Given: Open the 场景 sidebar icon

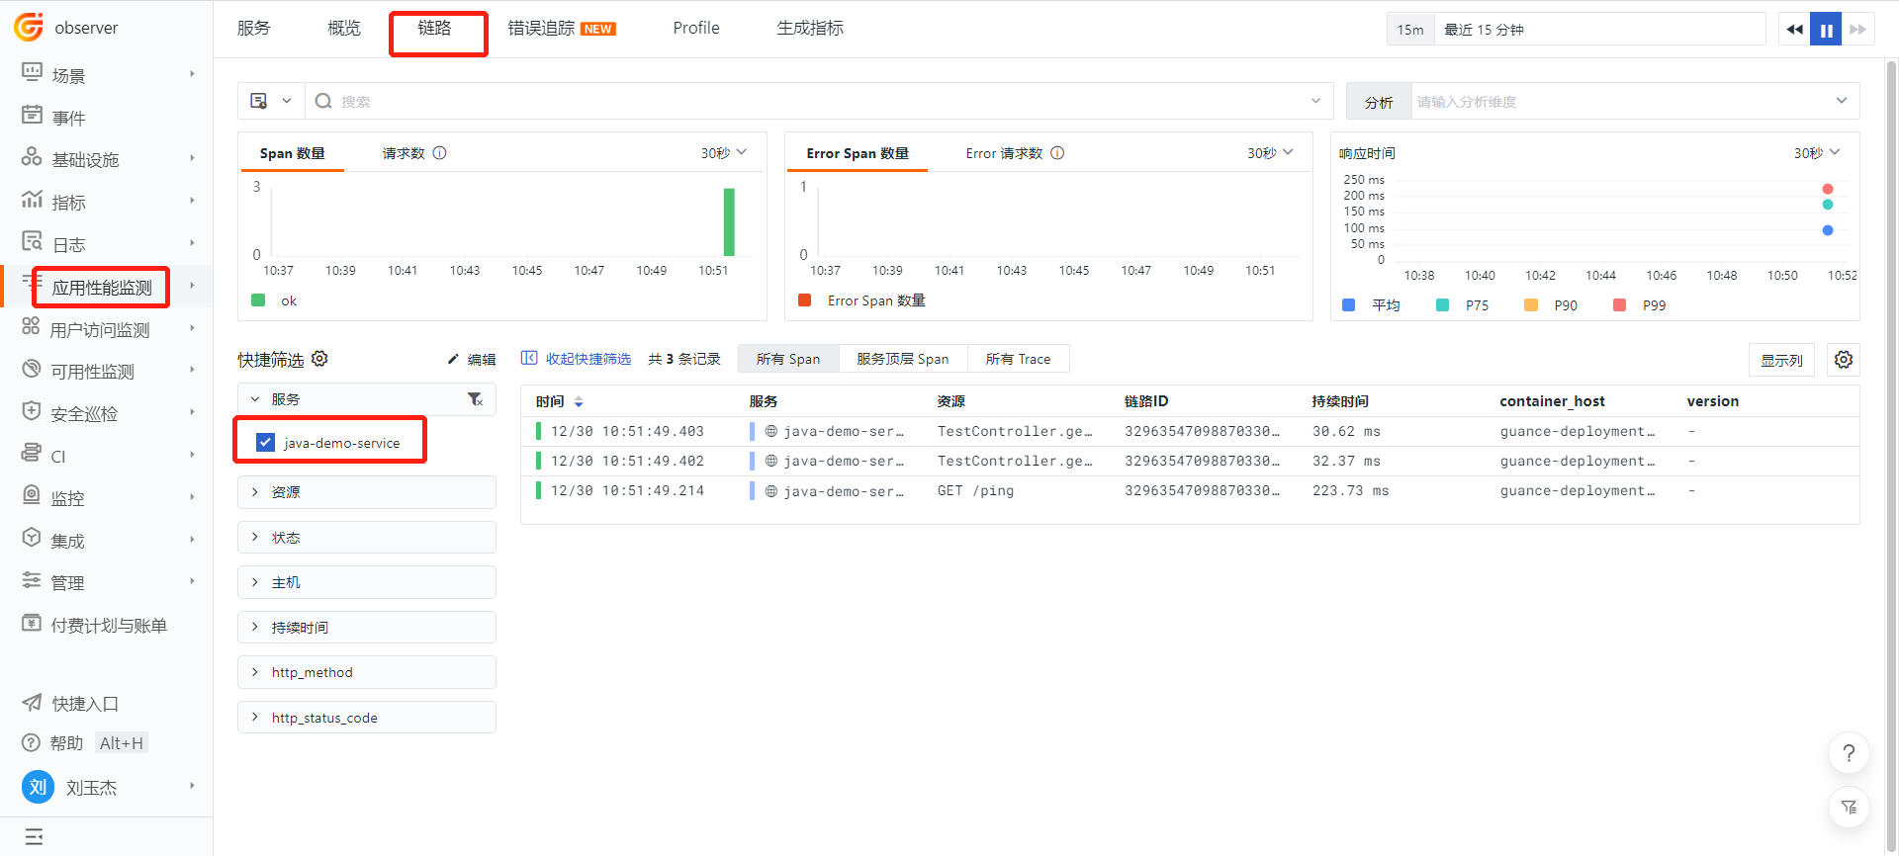Looking at the screenshot, I should [32, 73].
